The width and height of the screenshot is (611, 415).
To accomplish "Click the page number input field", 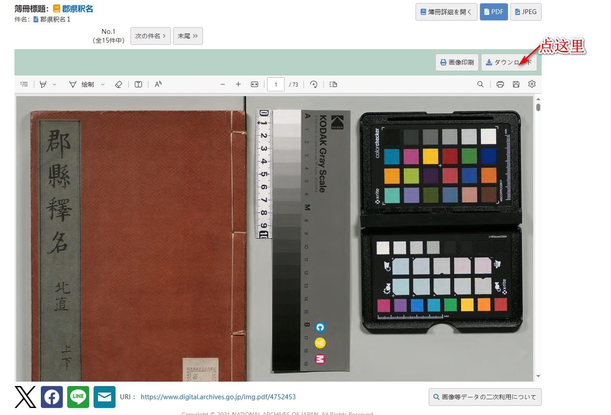I will [x=276, y=84].
